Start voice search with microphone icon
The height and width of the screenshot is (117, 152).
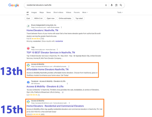pos(112,5)
